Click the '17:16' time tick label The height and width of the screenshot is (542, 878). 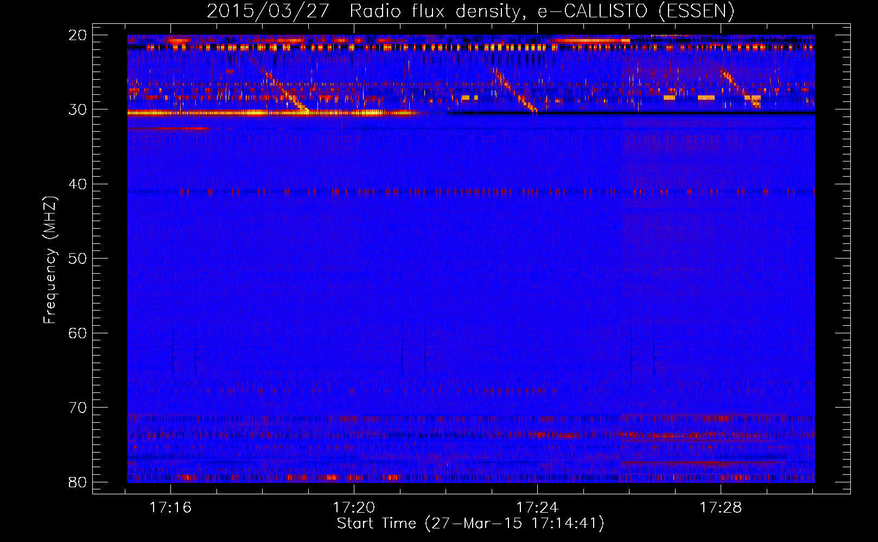click(x=170, y=508)
